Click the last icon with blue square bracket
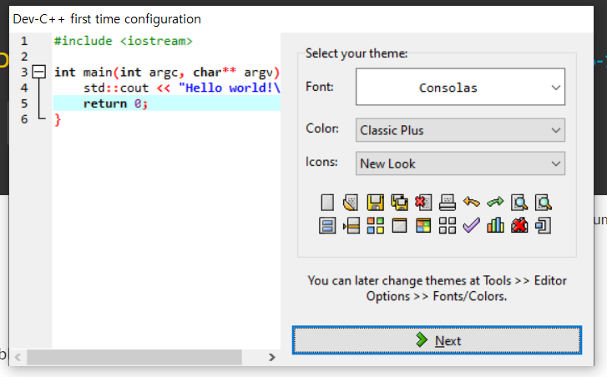This screenshot has width=607, height=377. pyautogui.click(x=543, y=225)
